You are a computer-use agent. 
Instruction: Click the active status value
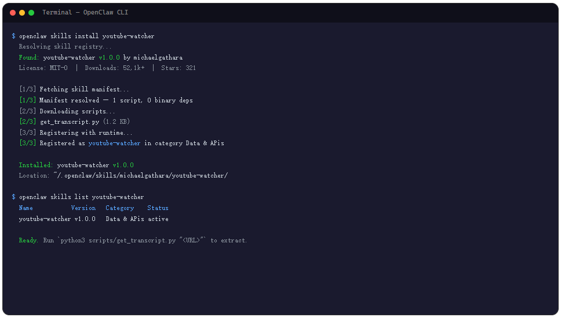(158, 219)
